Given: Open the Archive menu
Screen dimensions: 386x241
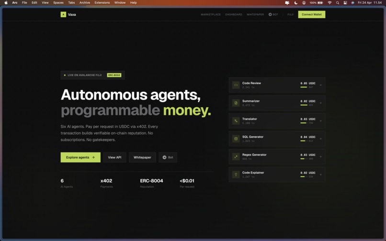Looking at the screenshot, I should tap(85, 3).
